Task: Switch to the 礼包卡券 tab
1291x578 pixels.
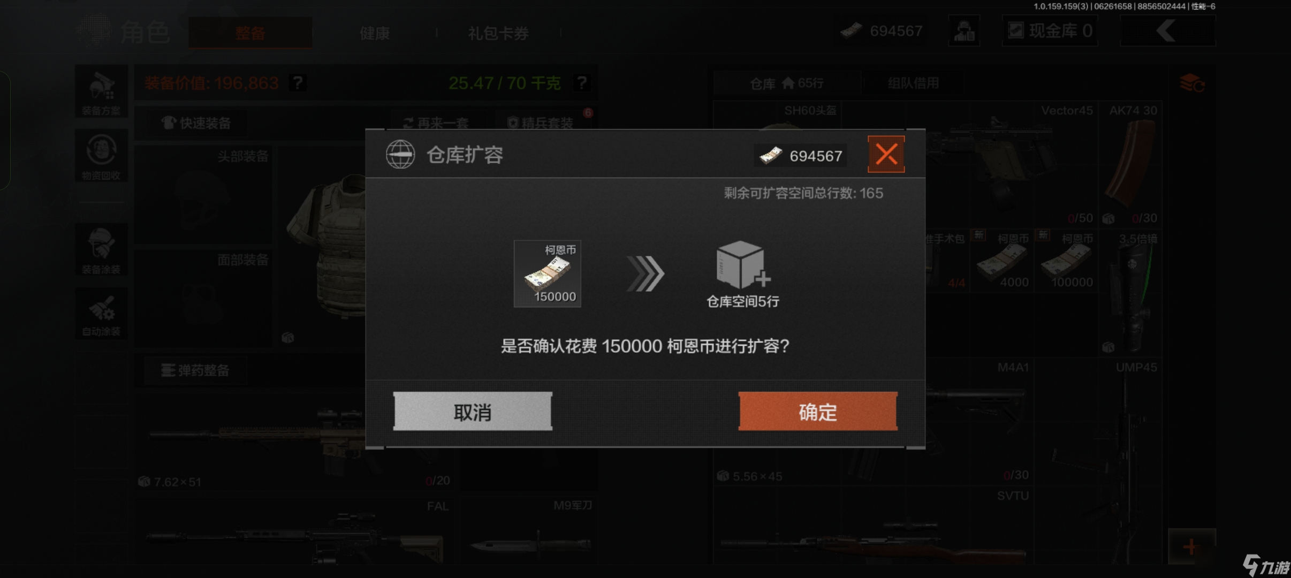Action: point(498,33)
